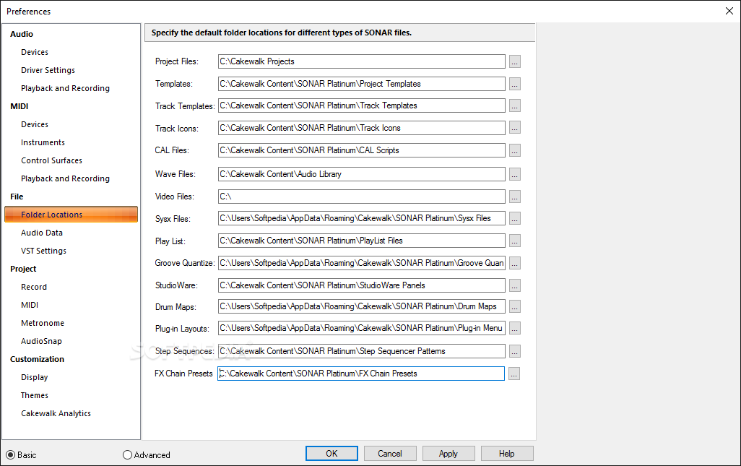
Task: Click in the StudioWare path field
Action: coord(362,285)
